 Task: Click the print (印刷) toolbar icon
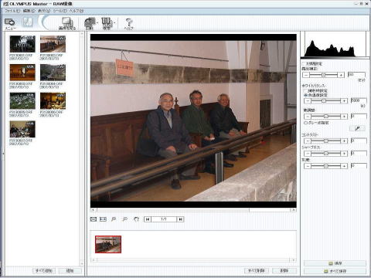coord(90,24)
